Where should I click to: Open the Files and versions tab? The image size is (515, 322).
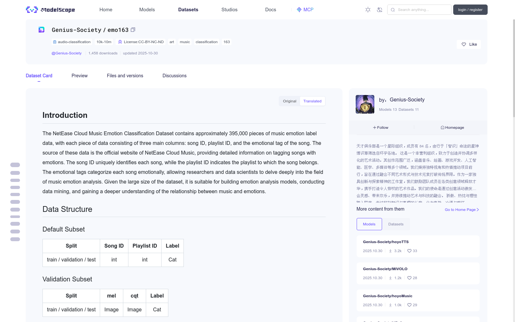(125, 76)
